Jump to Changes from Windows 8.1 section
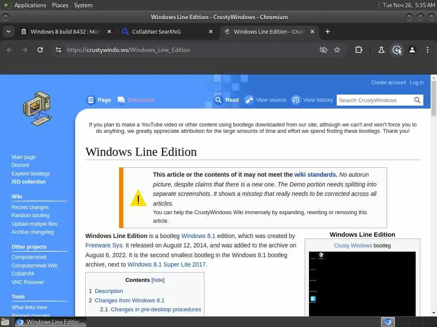Viewport: 437px width, 327px height. click(x=130, y=300)
